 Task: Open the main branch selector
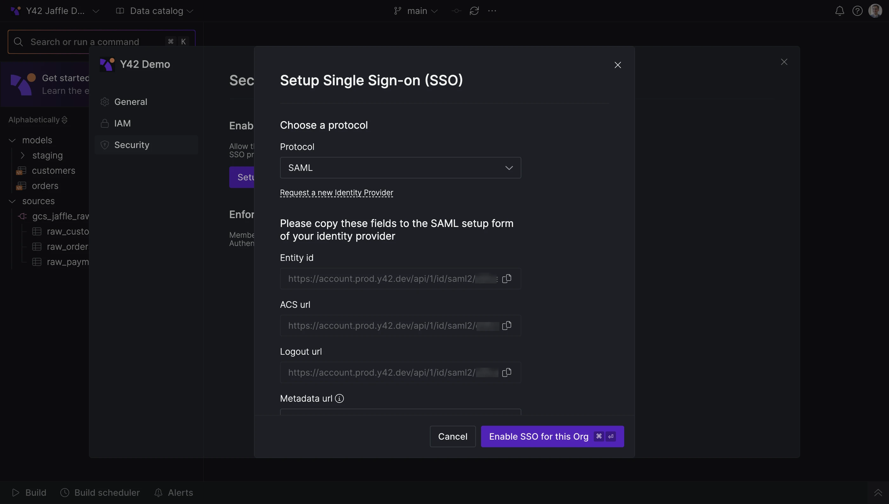pos(416,11)
